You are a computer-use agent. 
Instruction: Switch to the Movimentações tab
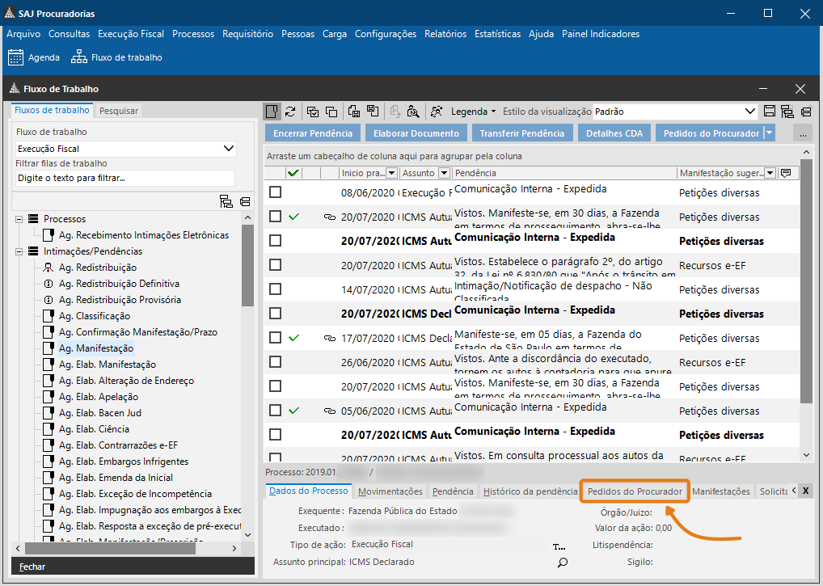coord(390,491)
